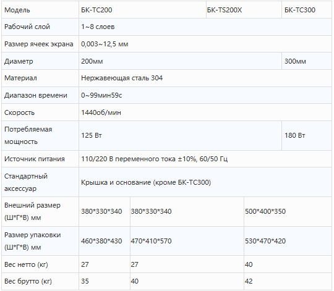Click the 300мм diameter cell
The width and height of the screenshot is (334, 291).
(307, 61)
